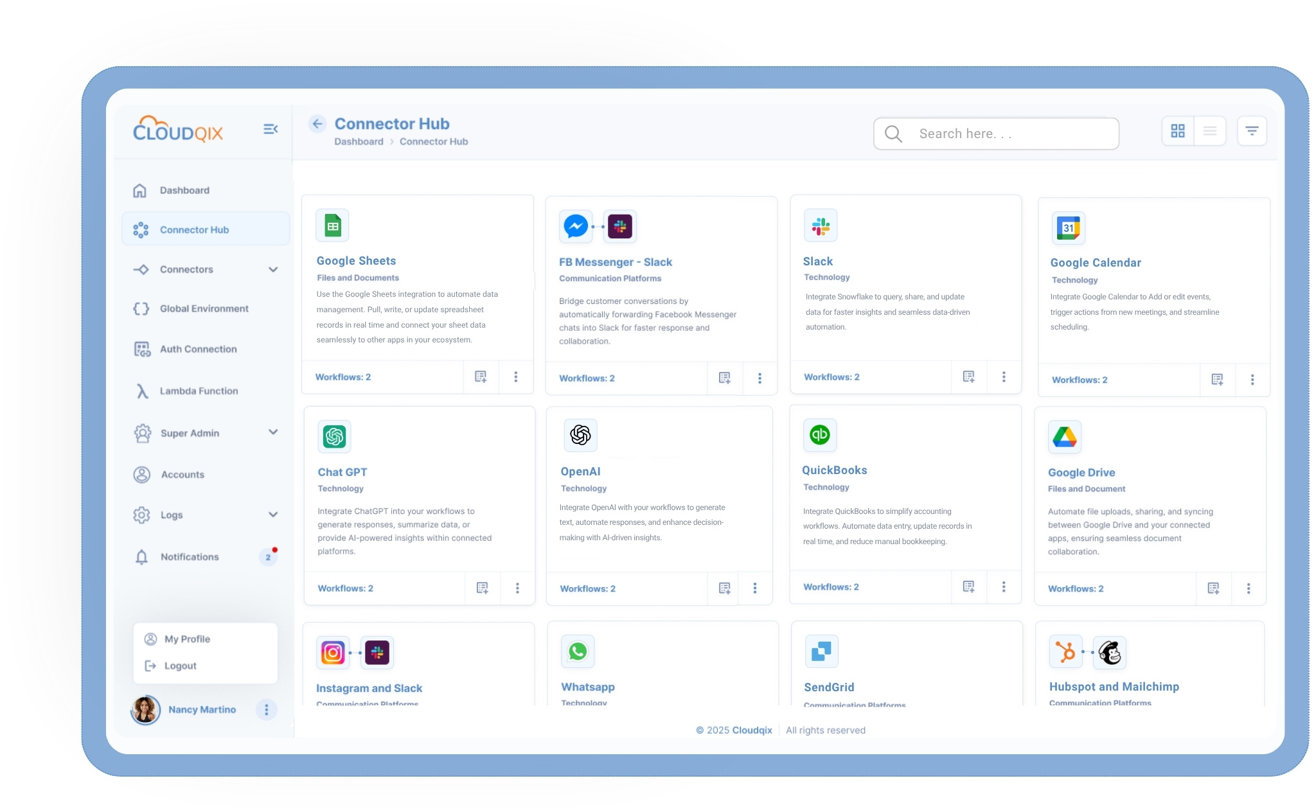The height and width of the screenshot is (812, 1316).
Task: Click the Search here input field
Action: 996,134
